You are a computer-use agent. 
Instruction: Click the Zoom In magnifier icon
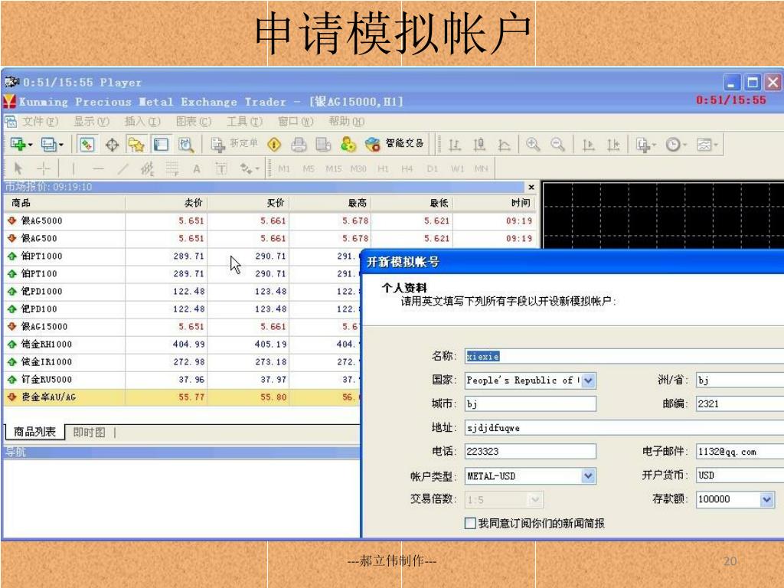click(533, 145)
